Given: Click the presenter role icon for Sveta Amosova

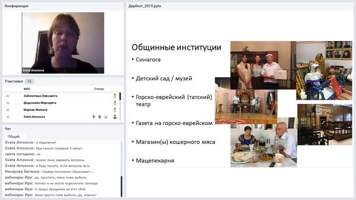Looking at the screenshot, I should (x=115, y=117).
